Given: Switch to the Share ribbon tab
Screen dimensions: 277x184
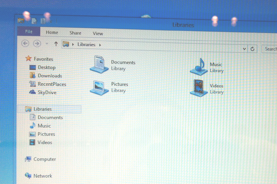Looking at the screenshot, I should [75, 33].
